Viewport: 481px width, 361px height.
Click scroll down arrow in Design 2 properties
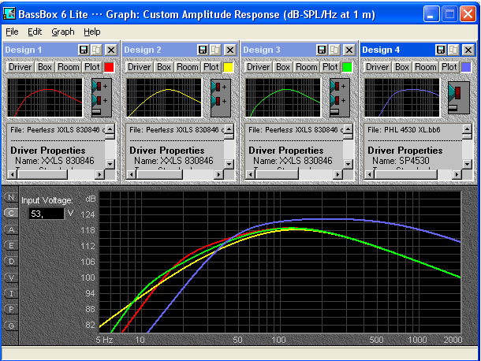click(229, 164)
